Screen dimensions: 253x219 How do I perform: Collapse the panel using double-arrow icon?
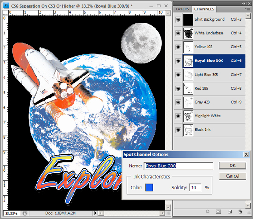[243, 3]
